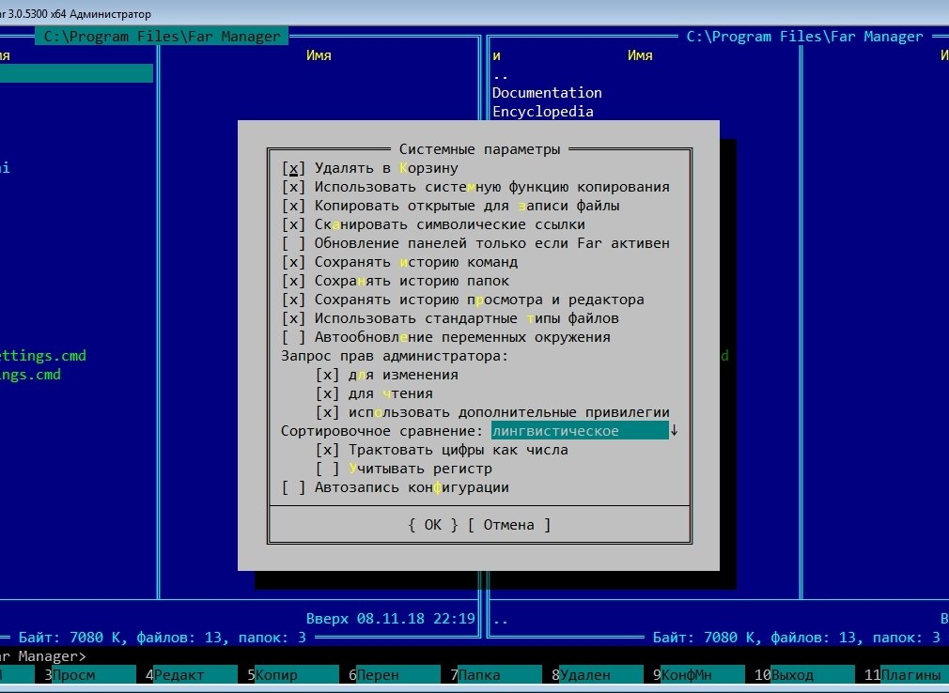Screen dimensions: 949x693
Task: Confirm the dialog with OK button
Action: click(433, 524)
